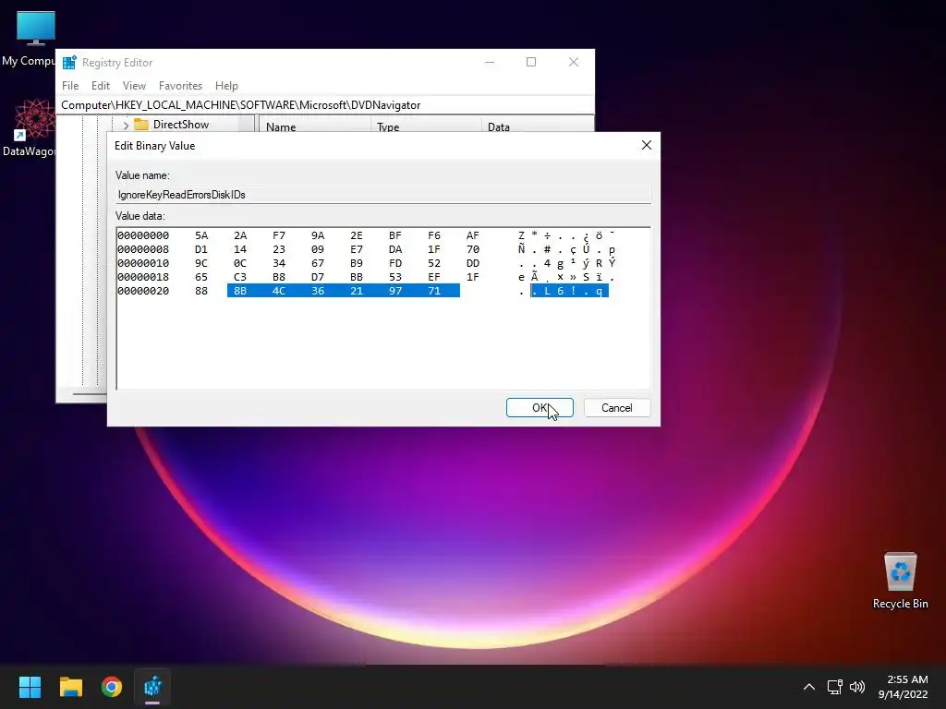Open File Explorer from taskbar
Image resolution: width=946 pixels, height=709 pixels.
[70, 687]
